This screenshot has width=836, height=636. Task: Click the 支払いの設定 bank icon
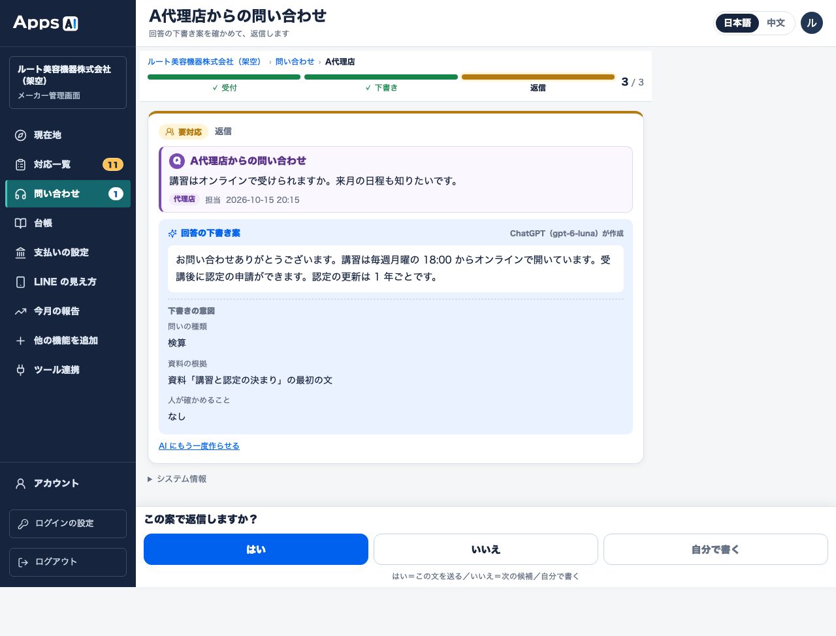21,252
